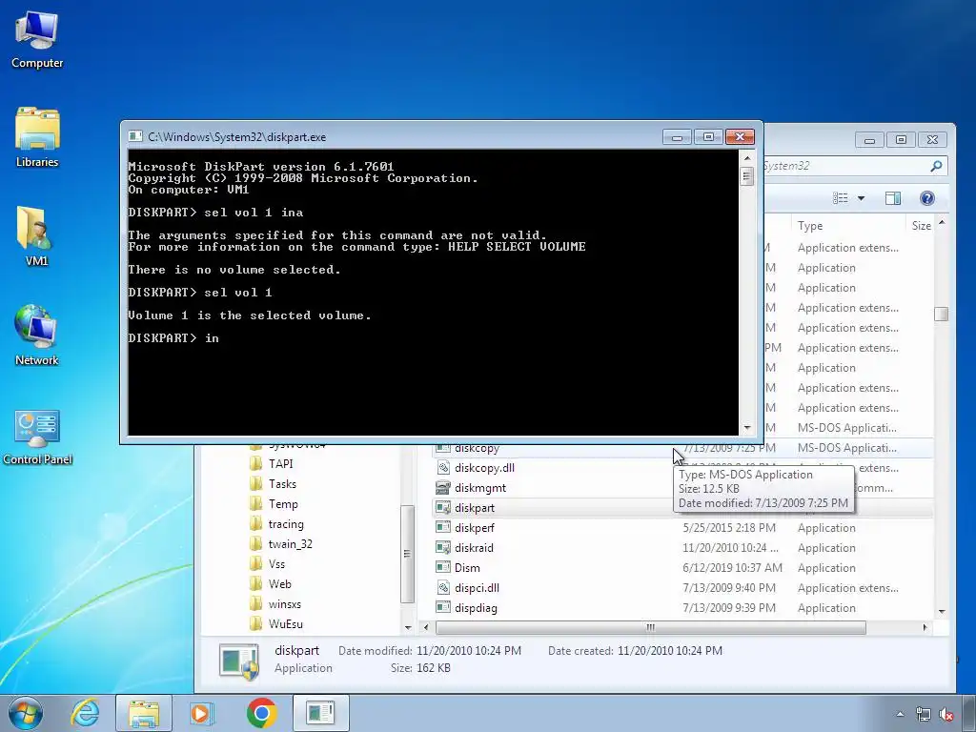
Task: Click the console vertical scrollbar down arrow
Action: [x=747, y=428]
